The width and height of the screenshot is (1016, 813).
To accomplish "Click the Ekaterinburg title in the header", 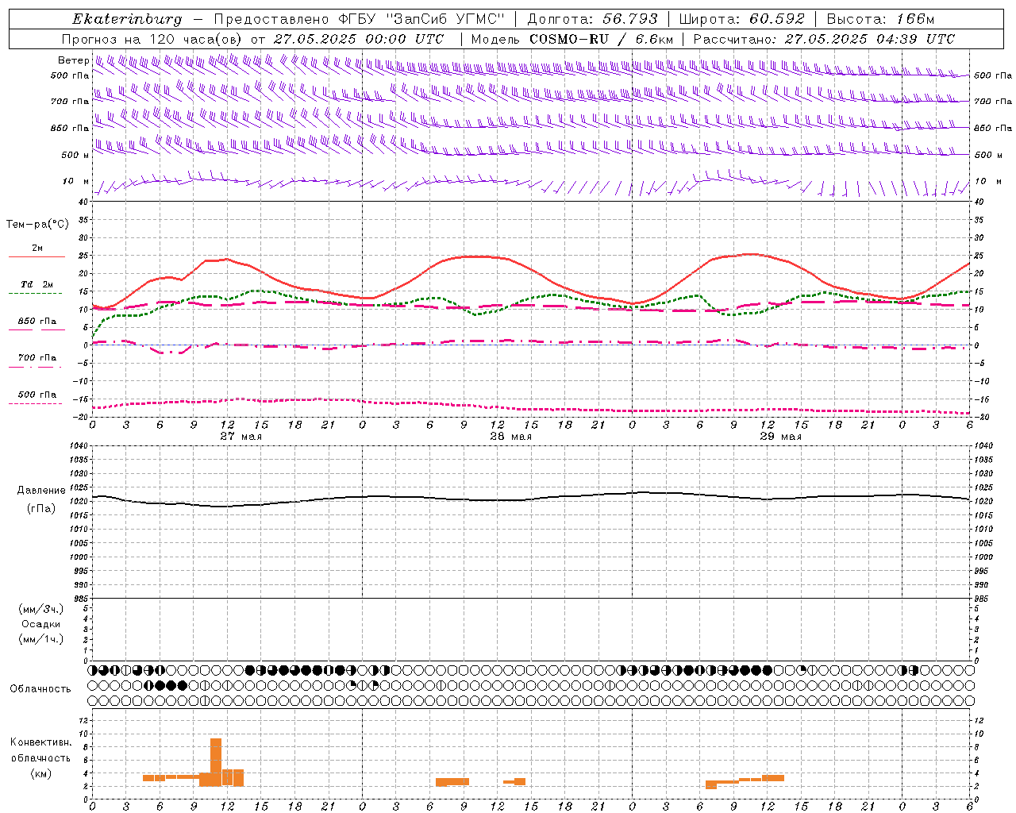I will [127, 19].
